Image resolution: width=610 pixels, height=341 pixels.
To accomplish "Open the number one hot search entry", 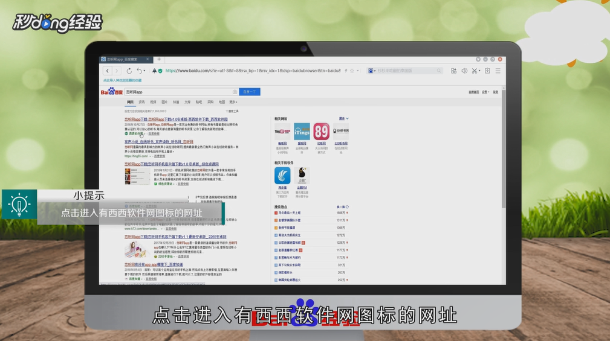I will pyautogui.click(x=289, y=213).
